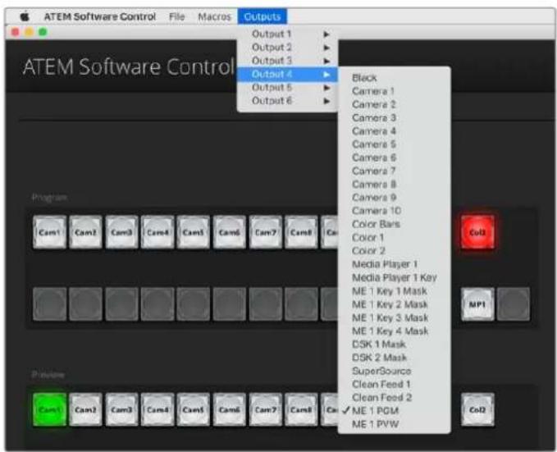Choose Camera 6 as output source

point(395,158)
